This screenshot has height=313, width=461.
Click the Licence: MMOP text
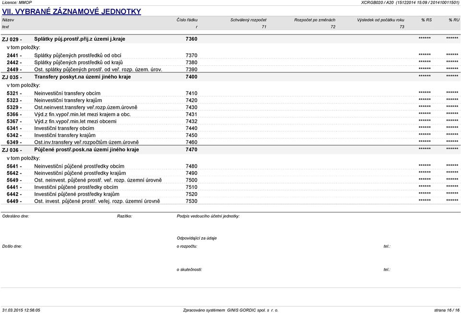click(17, 2)
